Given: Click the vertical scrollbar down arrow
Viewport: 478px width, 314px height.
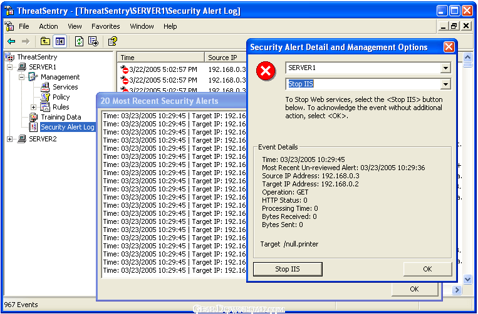Looking at the screenshot, I should (467, 279).
